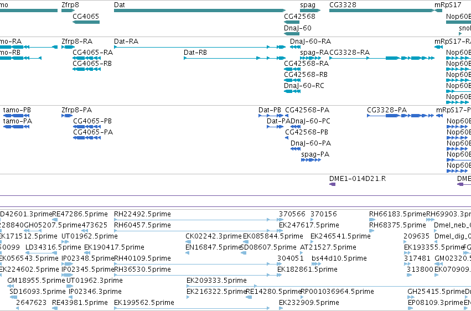Select the spag-RA transcript label
Viewport: 471px width, 311px height.
(x=314, y=53)
